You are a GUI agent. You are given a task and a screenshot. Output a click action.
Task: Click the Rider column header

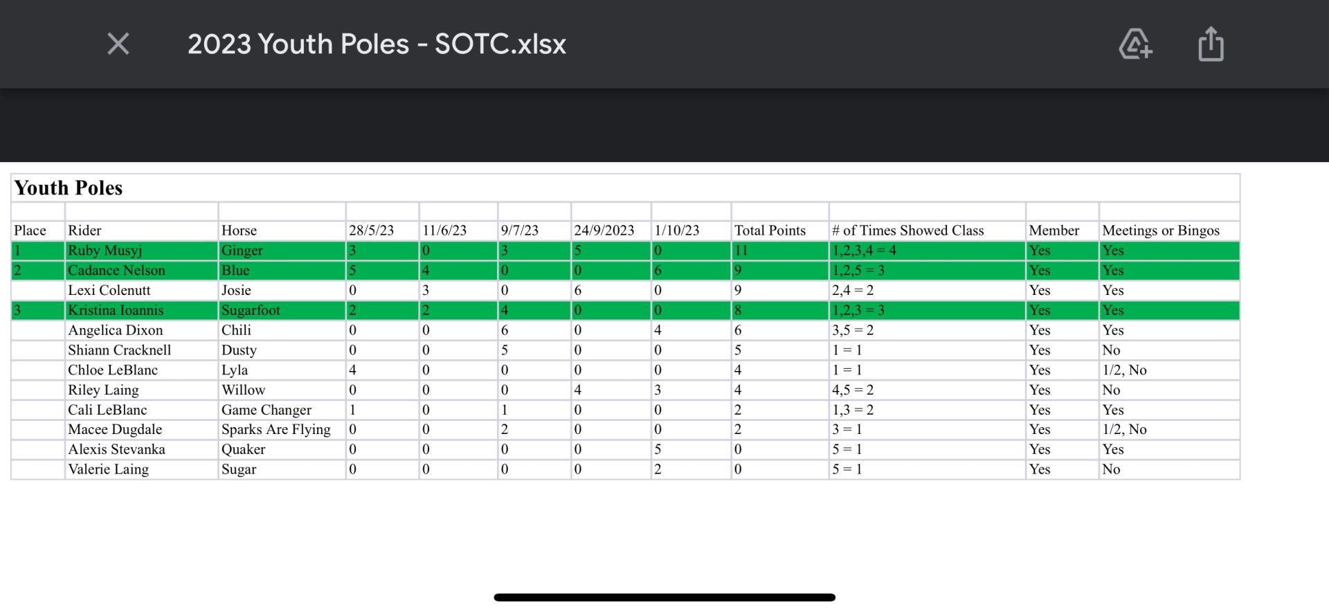tap(141, 231)
